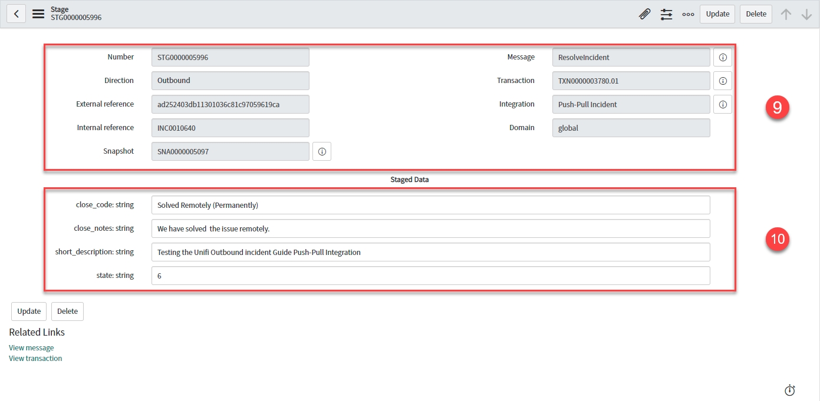Go to next record with down arrow
820x401 pixels.
click(x=806, y=14)
